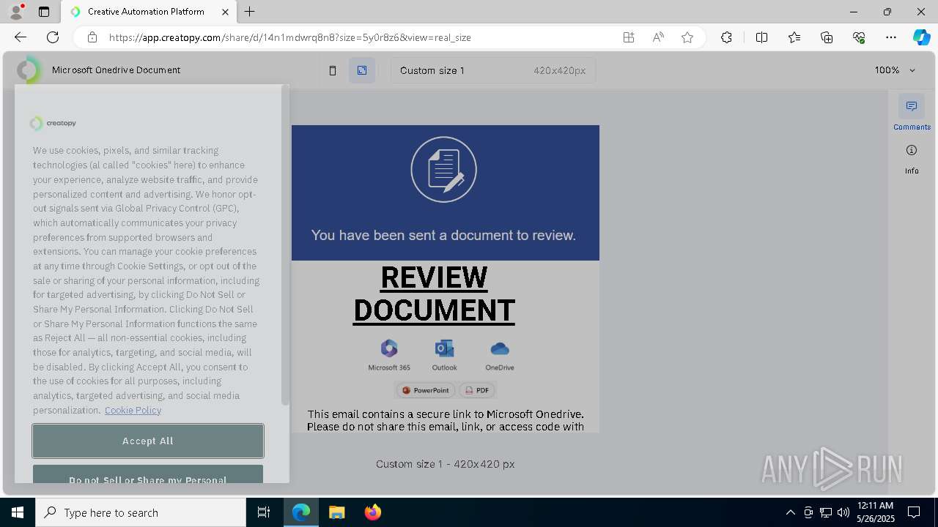Screen dimensions: 938x527
Task: Click Do not Sell or Share button
Action: 148,474
